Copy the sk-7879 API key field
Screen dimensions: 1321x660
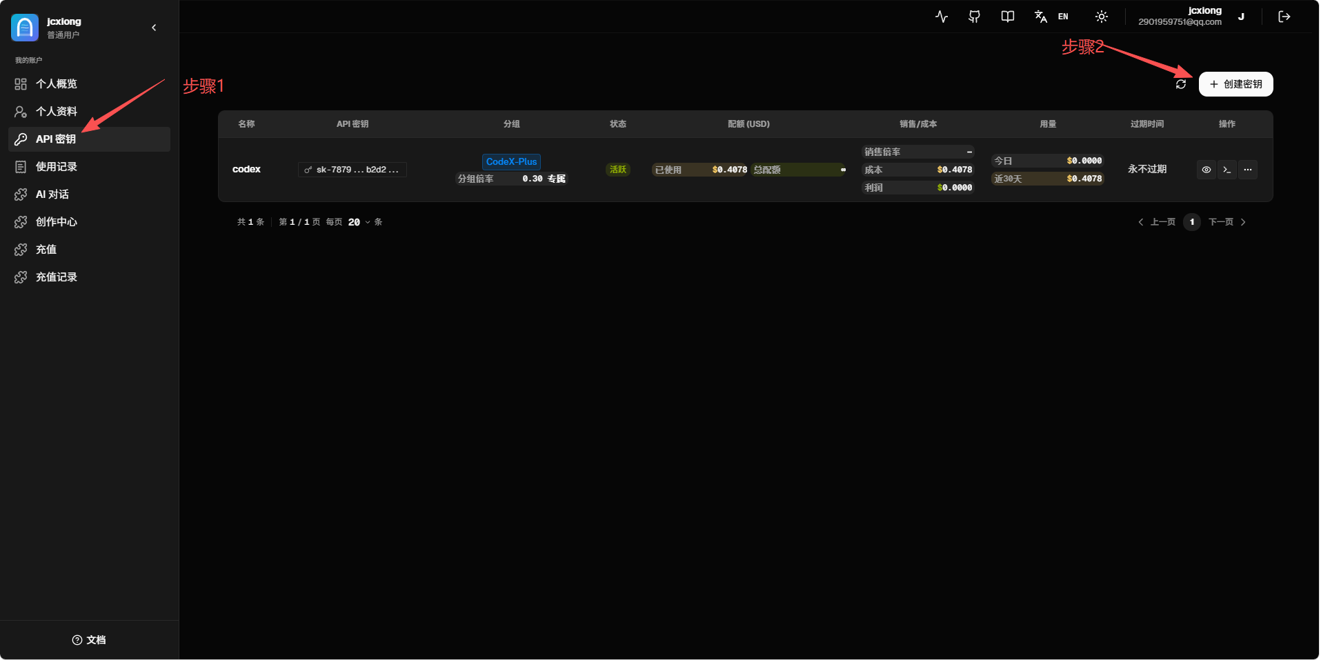(352, 170)
